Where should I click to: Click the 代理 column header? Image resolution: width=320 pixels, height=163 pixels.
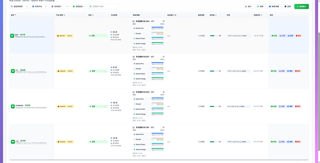click(x=228, y=15)
